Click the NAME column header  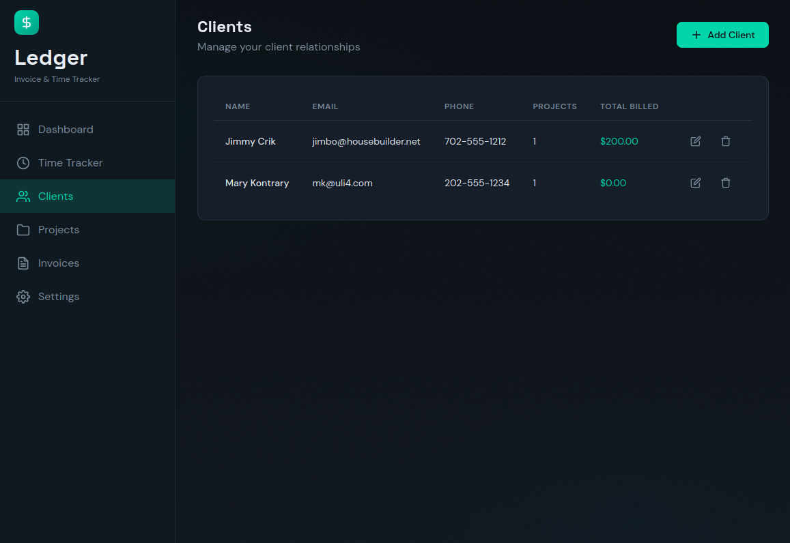click(238, 106)
